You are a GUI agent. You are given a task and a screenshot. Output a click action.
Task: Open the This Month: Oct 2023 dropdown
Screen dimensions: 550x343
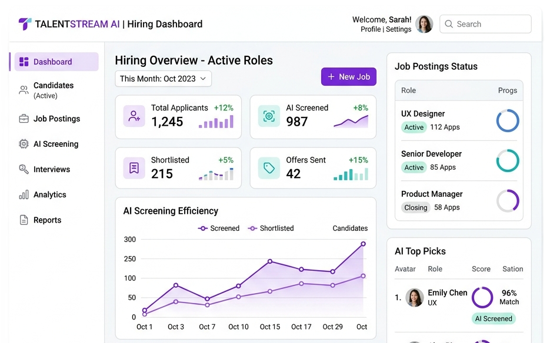(163, 79)
